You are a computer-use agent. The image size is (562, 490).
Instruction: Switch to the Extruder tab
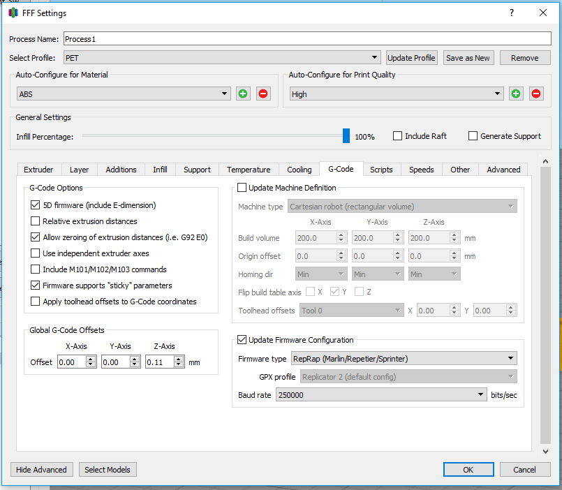coord(38,170)
